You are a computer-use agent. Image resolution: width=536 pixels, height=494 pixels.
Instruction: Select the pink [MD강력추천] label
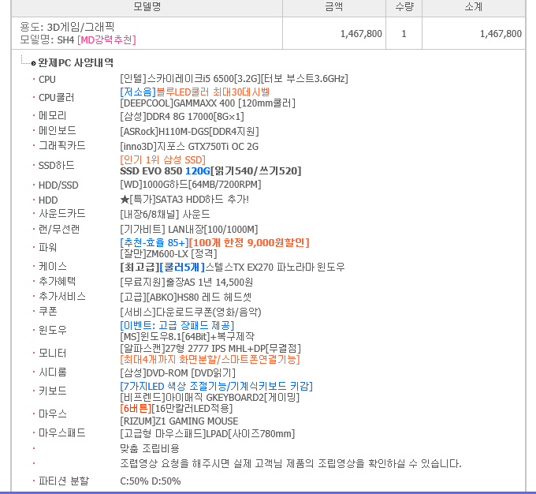point(106,40)
